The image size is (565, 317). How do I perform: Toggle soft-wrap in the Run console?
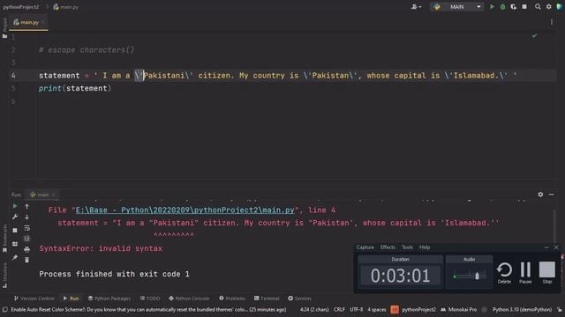[x=27, y=228]
